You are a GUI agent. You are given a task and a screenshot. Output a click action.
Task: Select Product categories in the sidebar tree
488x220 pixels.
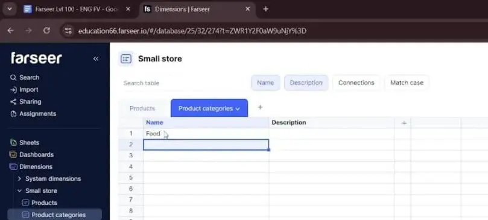click(x=54, y=215)
